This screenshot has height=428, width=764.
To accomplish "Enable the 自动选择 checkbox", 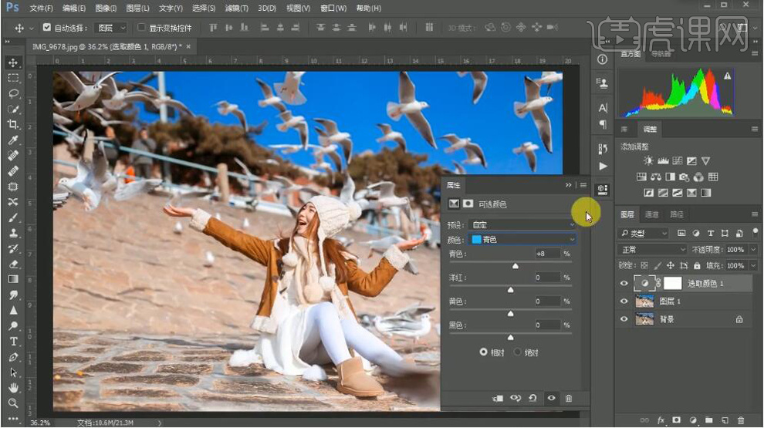I will click(x=47, y=28).
